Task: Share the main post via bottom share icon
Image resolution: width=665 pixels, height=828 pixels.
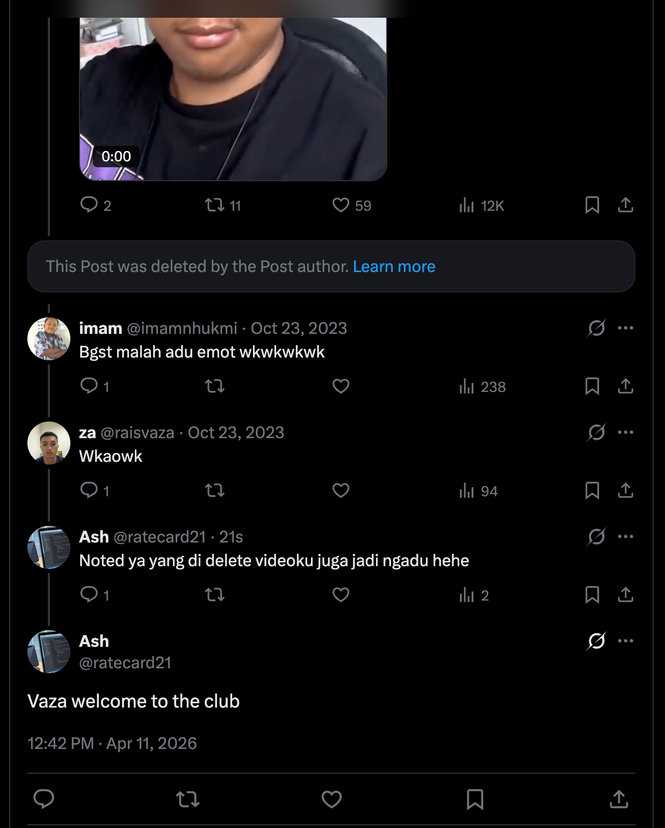Action: pyautogui.click(x=619, y=799)
